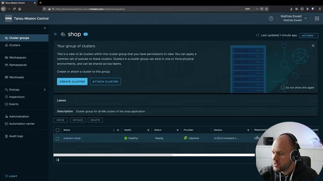This screenshot has width=323, height=181.
Task: Click the Healthy status icon
Action: 126,138
